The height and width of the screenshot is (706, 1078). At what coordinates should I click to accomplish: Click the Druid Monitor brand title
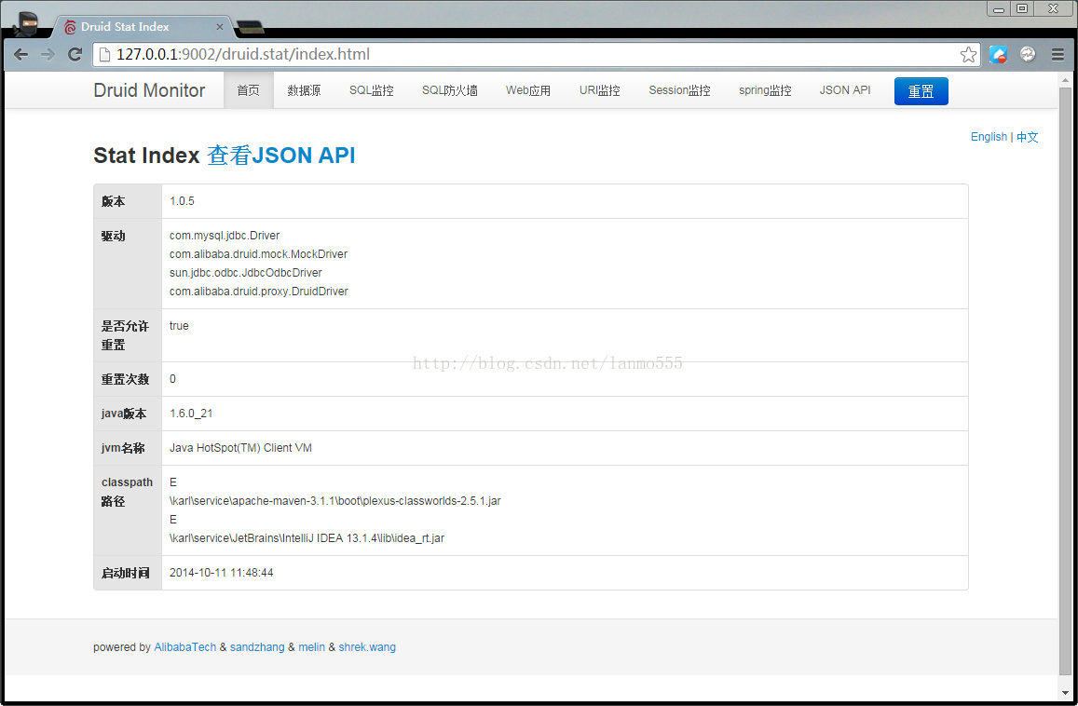click(x=149, y=90)
